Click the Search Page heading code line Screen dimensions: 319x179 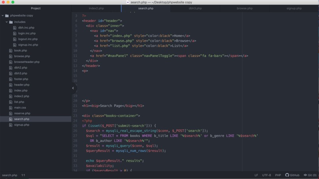click(113, 106)
